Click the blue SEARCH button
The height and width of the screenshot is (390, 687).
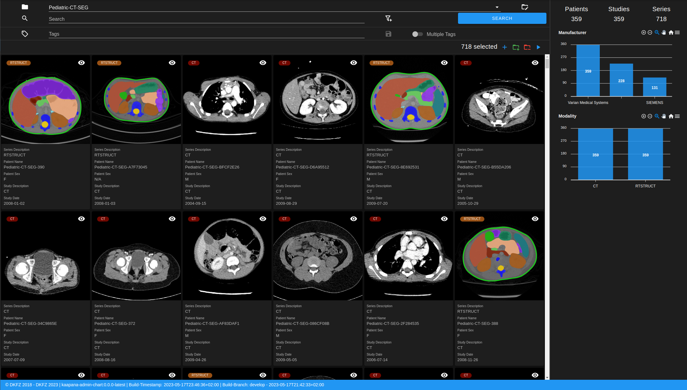502,18
